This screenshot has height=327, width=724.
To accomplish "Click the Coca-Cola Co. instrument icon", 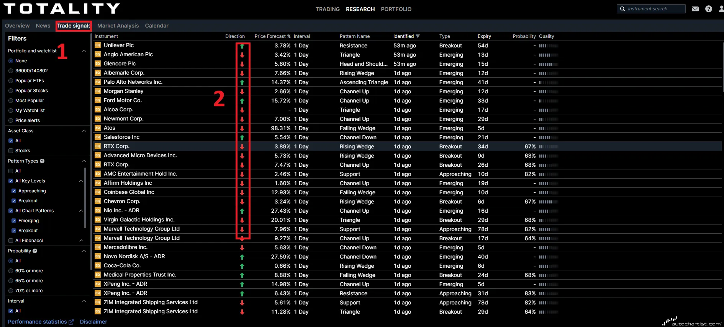I will (98, 265).
